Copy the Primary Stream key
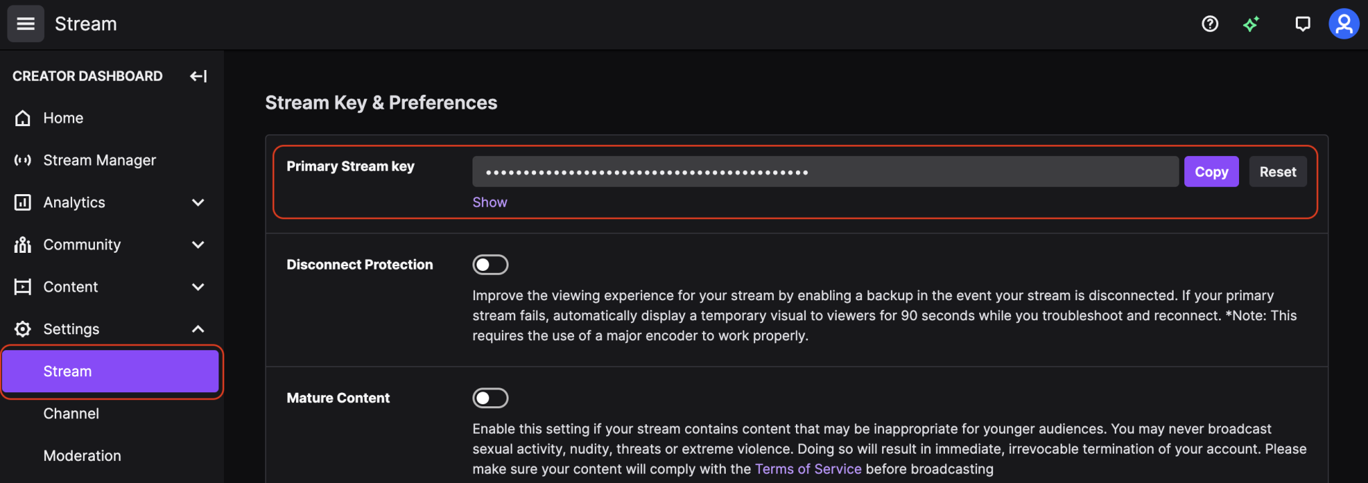The image size is (1368, 483). (x=1211, y=171)
